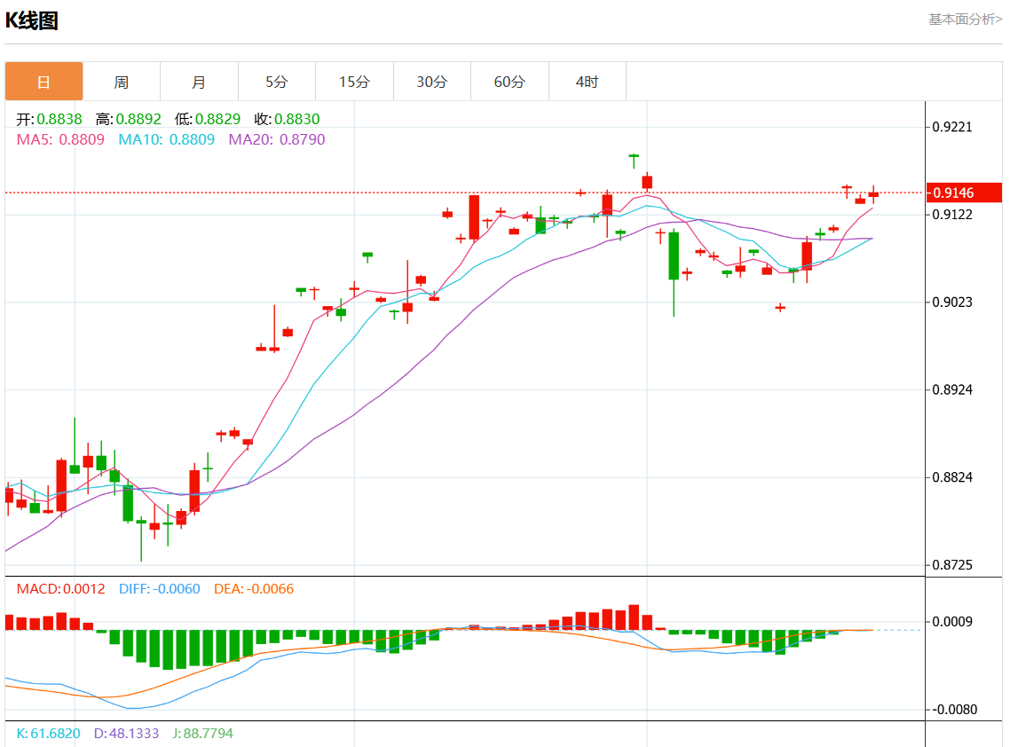Click the D:48.1333 KDJ value
1010x747 pixels.
[126, 734]
